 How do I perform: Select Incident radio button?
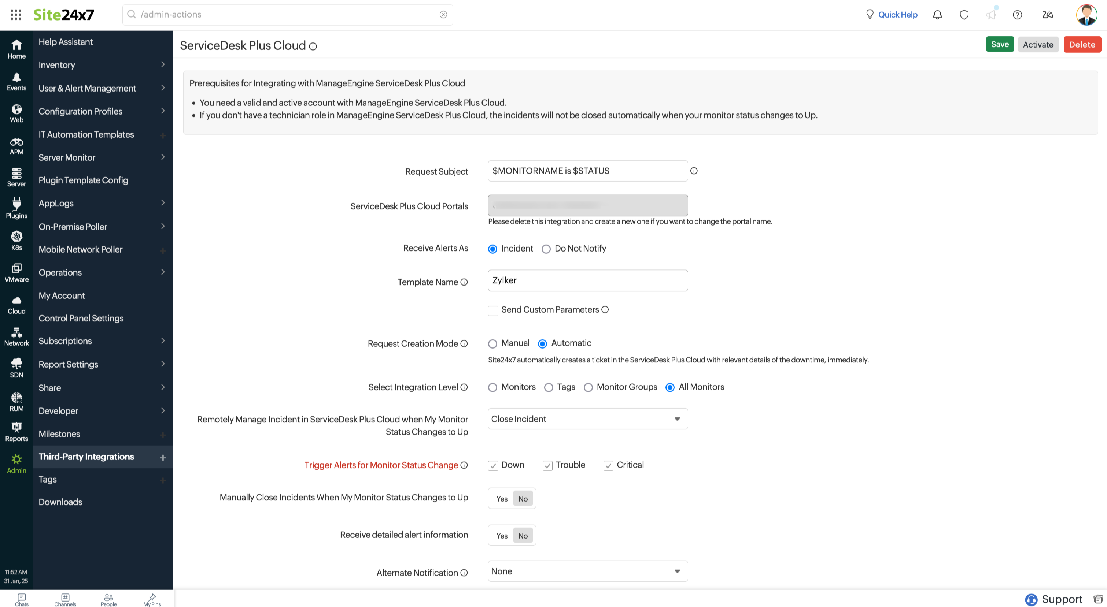pos(492,249)
